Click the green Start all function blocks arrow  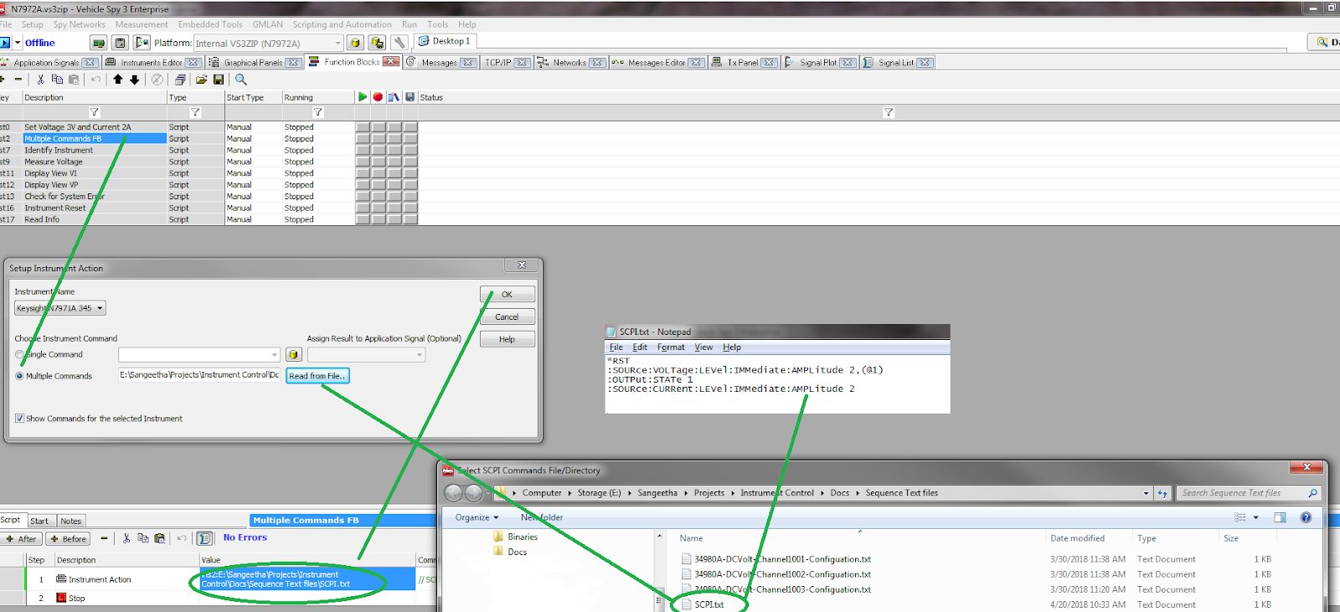[x=362, y=97]
